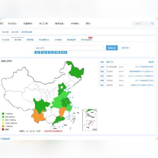Click the magnifier icon in top search box
This screenshot has width=158, height=158.
coord(152,23)
